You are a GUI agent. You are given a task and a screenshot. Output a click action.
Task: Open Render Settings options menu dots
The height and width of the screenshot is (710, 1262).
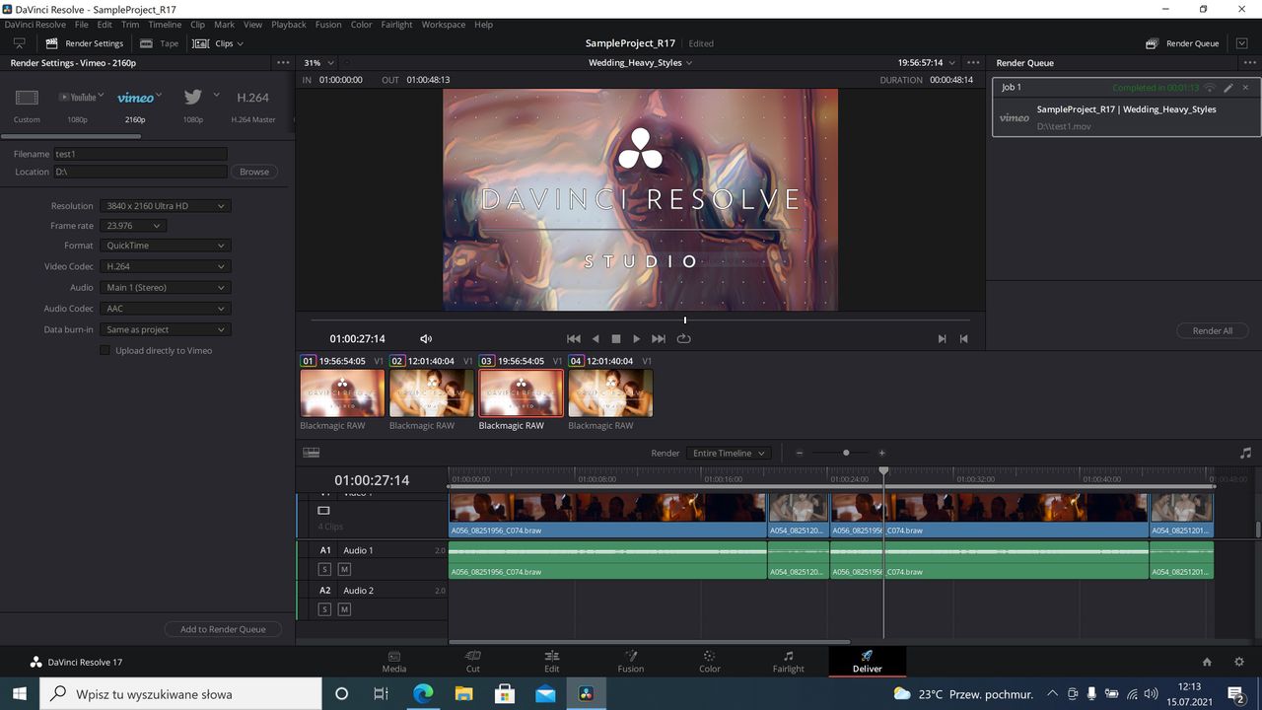click(283, 62)
